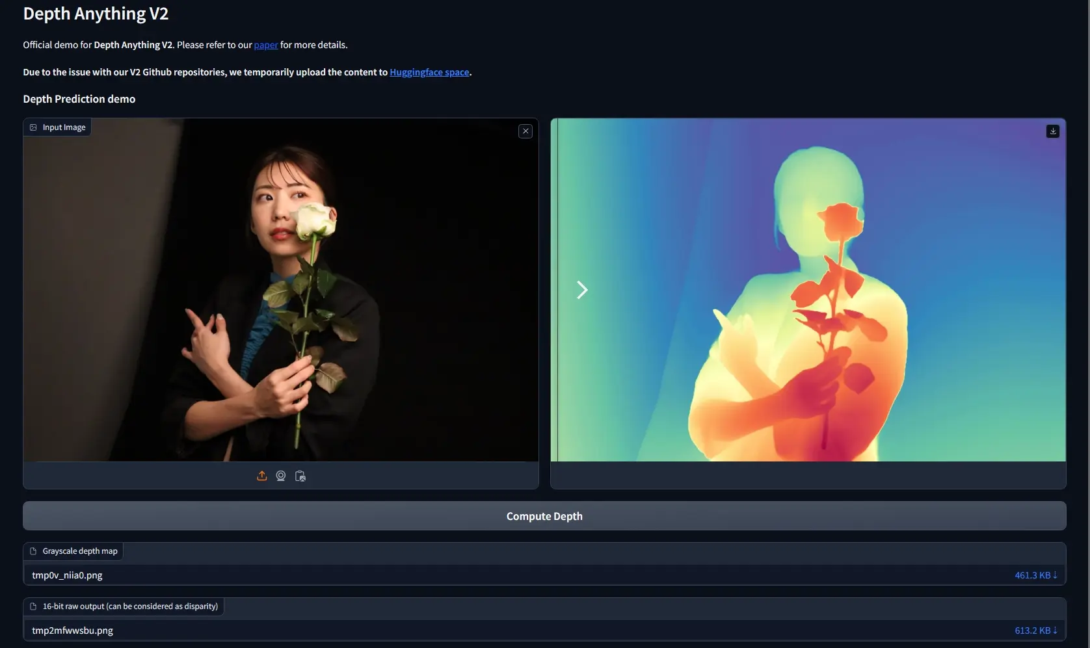Click the file icon beside 16-bit raw output
The image size is (1090, 648).
point(34,606)
